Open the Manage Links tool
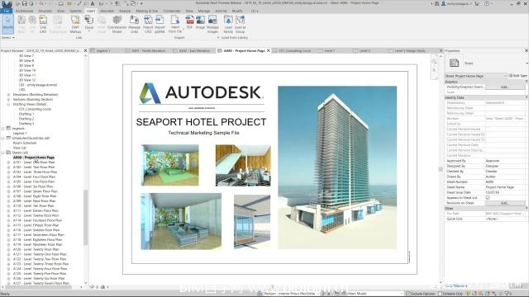 click(x=134, y=24)
